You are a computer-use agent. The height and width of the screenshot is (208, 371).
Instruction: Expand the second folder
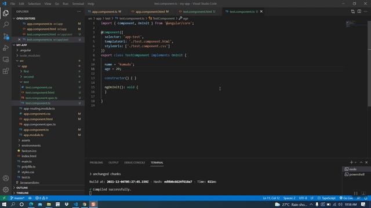28,77
